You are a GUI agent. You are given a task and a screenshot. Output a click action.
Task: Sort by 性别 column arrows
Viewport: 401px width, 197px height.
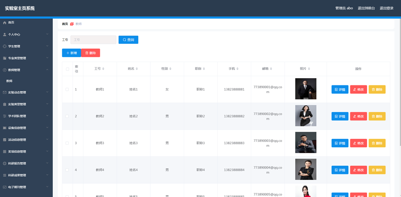point(170,69)
